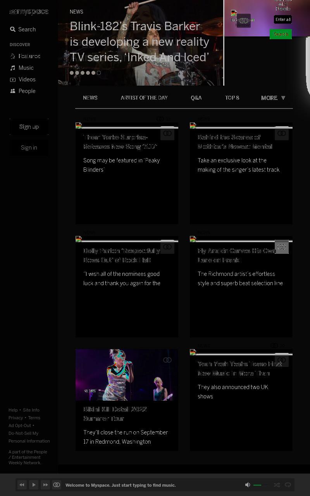Click NEWS label above hero headline
310x496 pixels.
(x=76, y=12)
